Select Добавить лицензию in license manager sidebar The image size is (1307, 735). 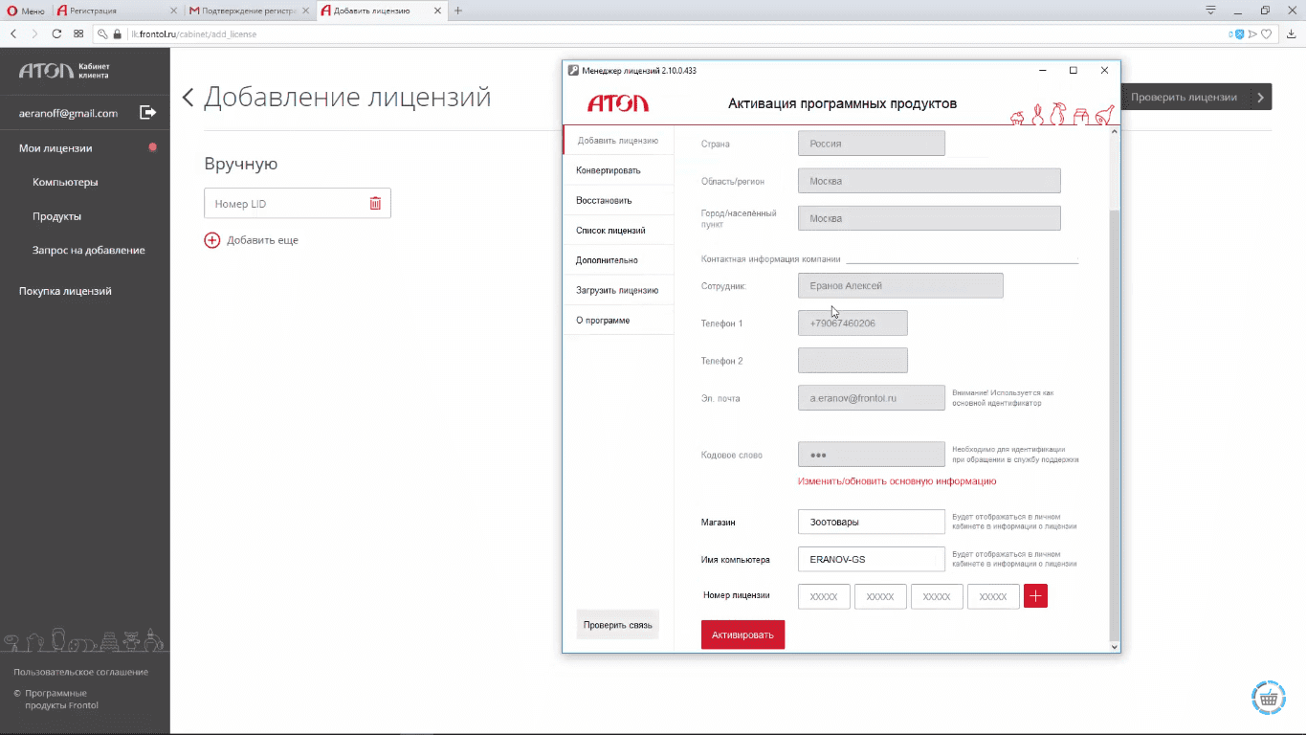(x=618, y=141)
